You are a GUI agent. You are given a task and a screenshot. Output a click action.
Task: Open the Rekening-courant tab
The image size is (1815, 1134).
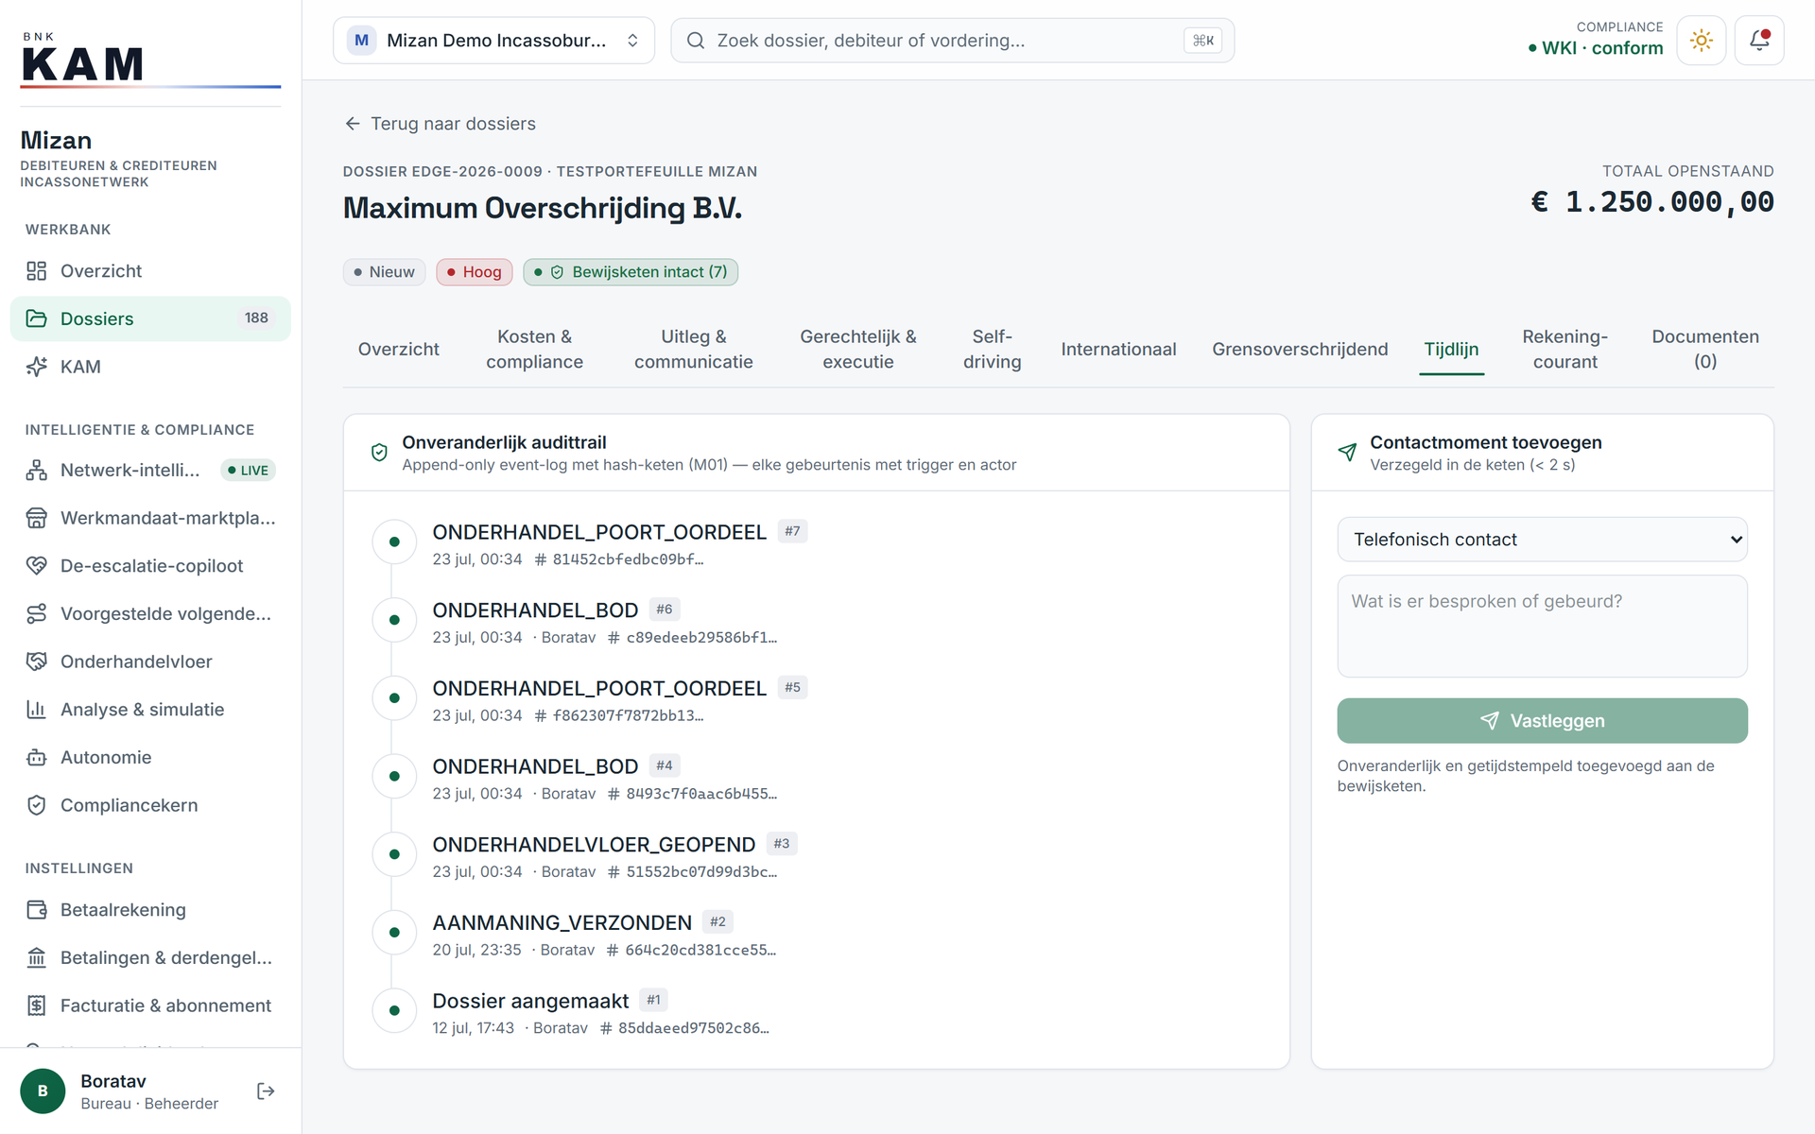(x=1564, y=350)
